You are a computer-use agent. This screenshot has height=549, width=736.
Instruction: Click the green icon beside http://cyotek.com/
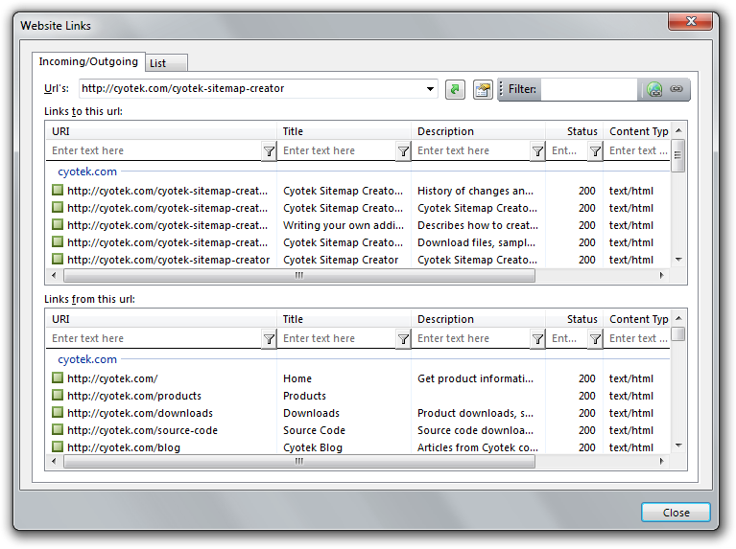point(58,377)
